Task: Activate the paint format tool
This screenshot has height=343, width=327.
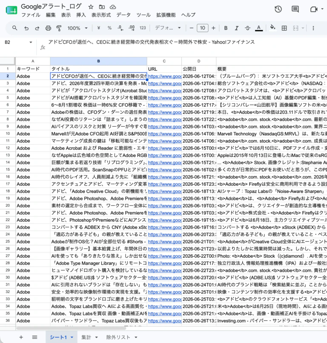Action: pyautogui.click(x=59, y=28)
